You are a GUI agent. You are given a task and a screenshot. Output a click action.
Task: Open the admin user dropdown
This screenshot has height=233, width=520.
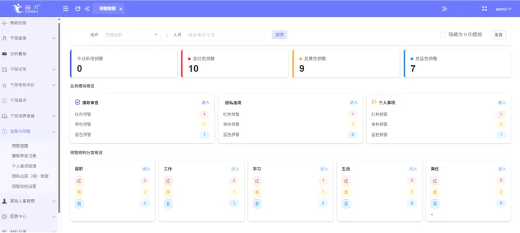click(504, 9)
